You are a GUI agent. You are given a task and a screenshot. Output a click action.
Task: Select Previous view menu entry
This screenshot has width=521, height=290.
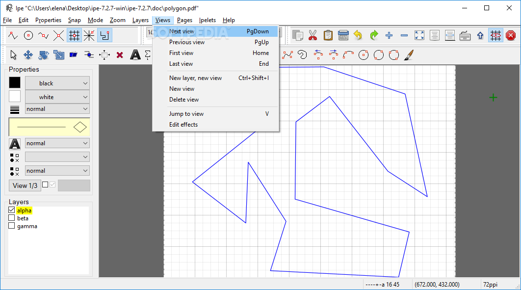(x=215, y=42)
